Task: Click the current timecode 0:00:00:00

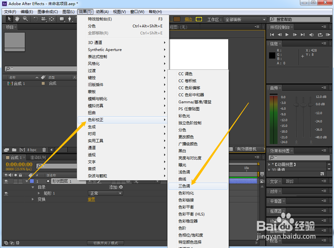Action: click(x=19, y=164)
